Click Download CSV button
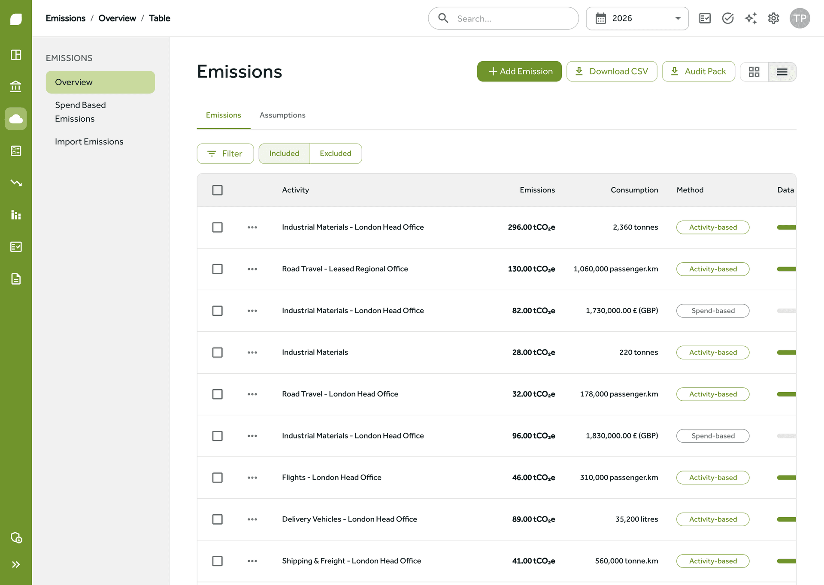Screen dimensions: 824x585 [612, 72]
